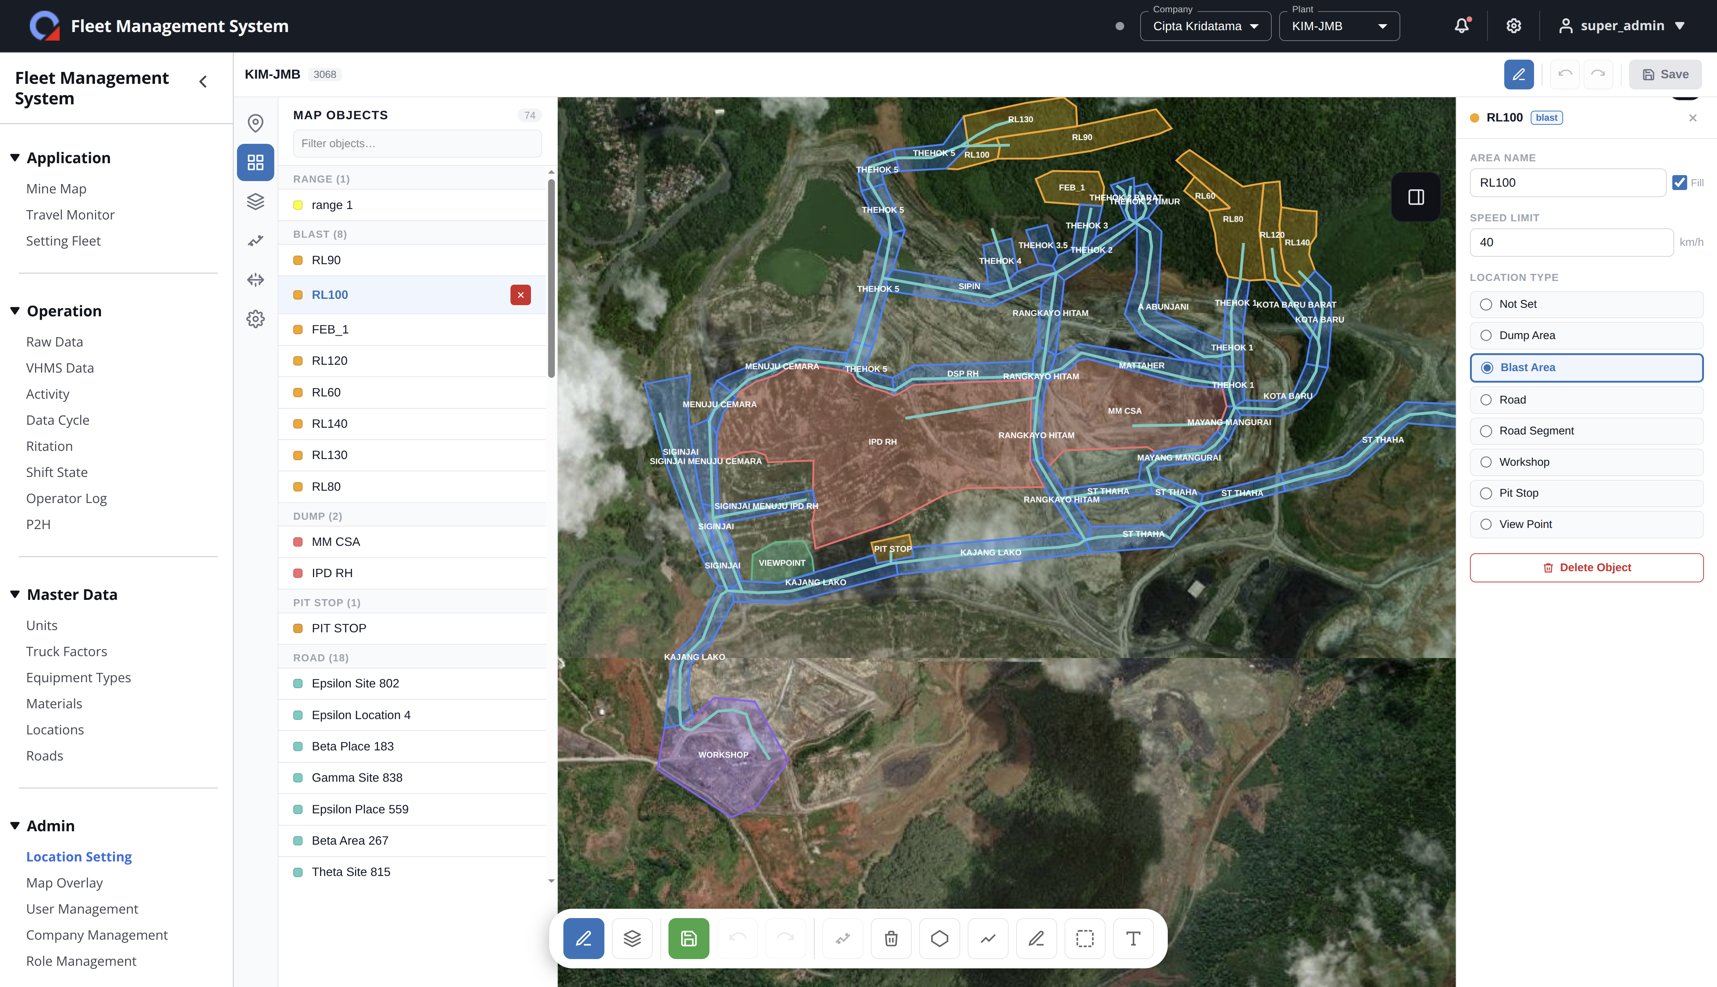The image size is (1717, 987).
Task: Click the green save icon in bottom toolbar
Action: 689,938
